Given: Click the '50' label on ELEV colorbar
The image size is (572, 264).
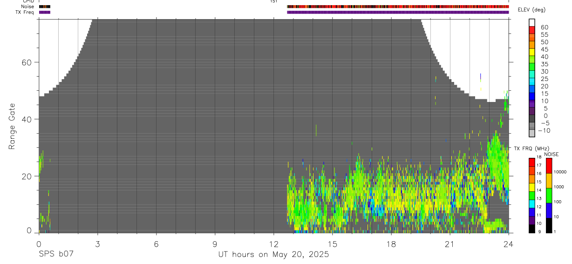Looking at the screenshot, I should [545, 42].
